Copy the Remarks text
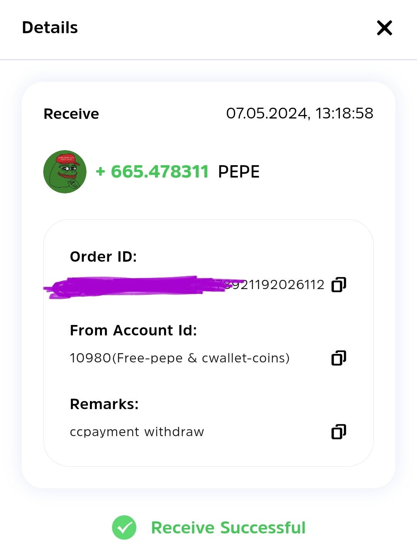 point(339,432)
